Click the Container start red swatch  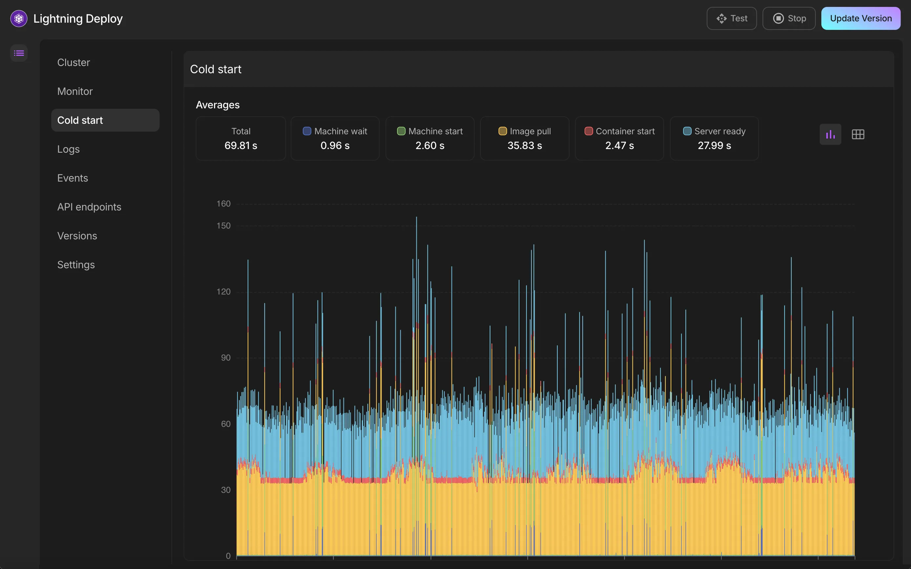(589, 131)
